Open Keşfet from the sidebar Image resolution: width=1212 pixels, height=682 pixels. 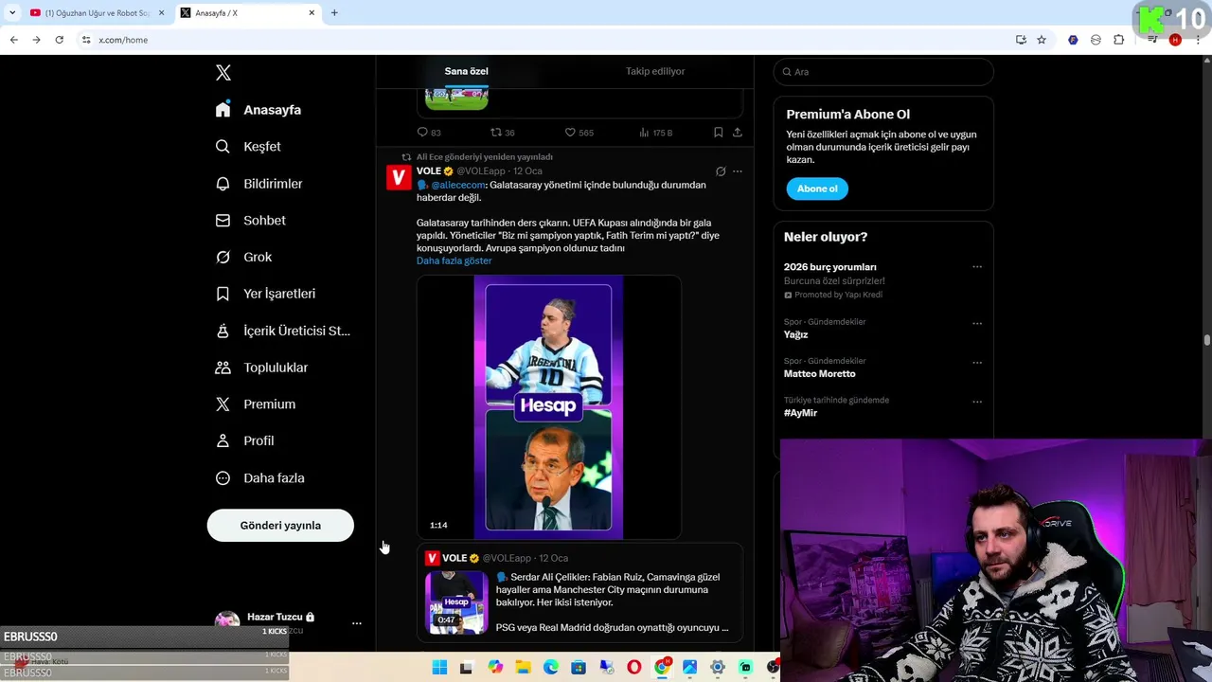(x=248, y=147)
